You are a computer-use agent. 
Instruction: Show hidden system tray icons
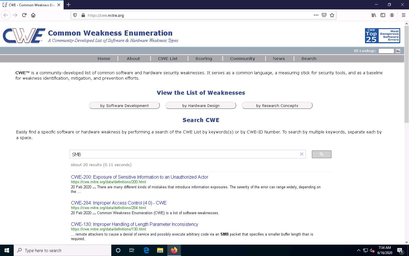358,250
